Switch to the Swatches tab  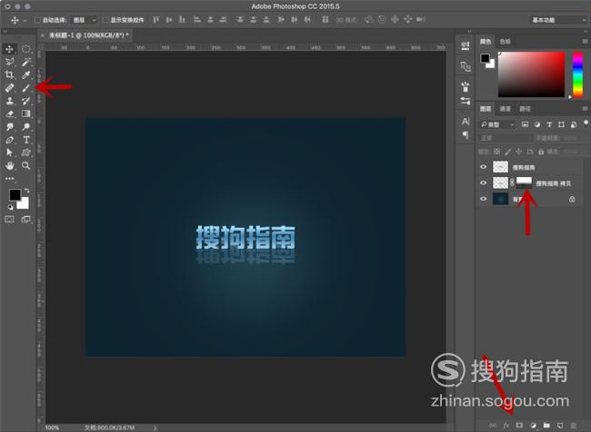pyautogui.click(x=505, y=42)
